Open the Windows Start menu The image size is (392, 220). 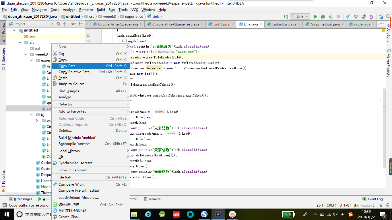click(x=6, y=214)
